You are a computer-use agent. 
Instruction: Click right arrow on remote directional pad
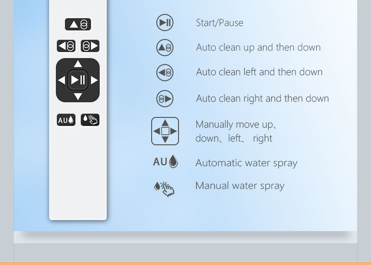coord(94,80)
